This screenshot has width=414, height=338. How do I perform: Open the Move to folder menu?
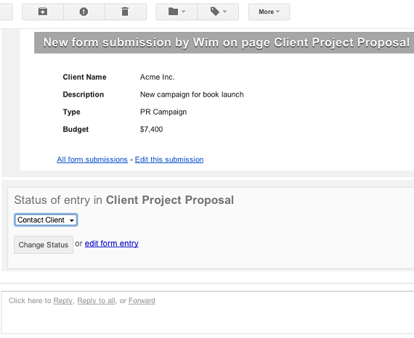point(176,12)
